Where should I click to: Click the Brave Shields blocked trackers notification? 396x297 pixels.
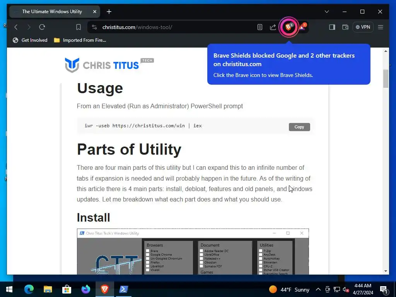[x=288, y=64]
